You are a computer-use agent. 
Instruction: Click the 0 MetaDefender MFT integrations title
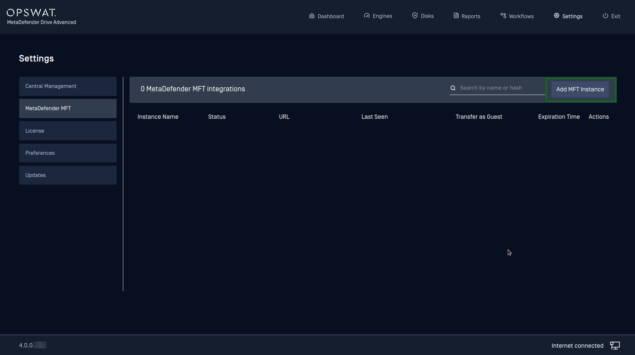(x=193, y=89)
